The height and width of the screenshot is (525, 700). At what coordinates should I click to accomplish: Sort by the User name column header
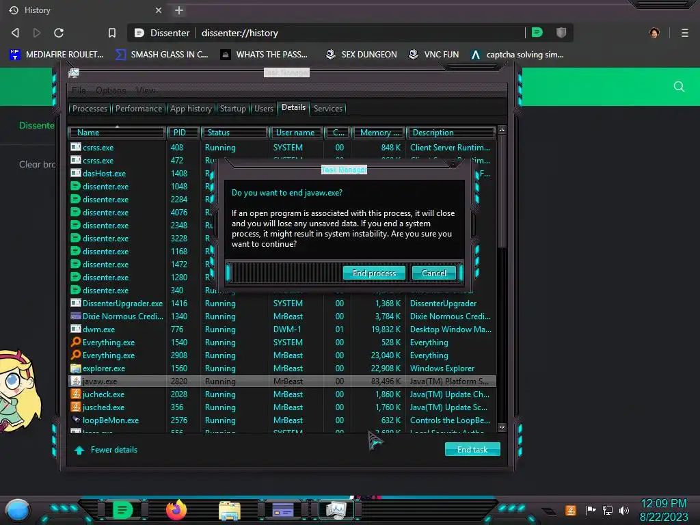[295, 133]
